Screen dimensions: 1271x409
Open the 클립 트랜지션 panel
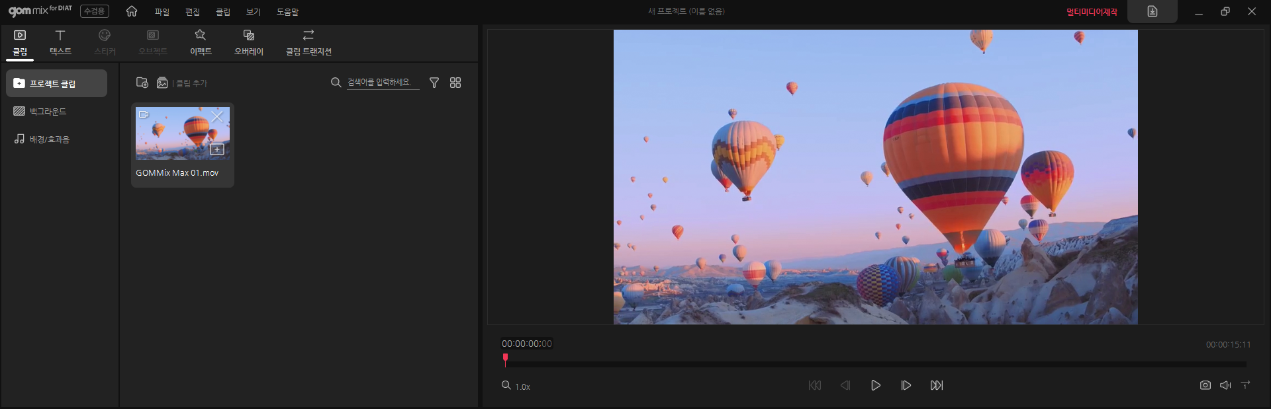(x=308, y=42)
